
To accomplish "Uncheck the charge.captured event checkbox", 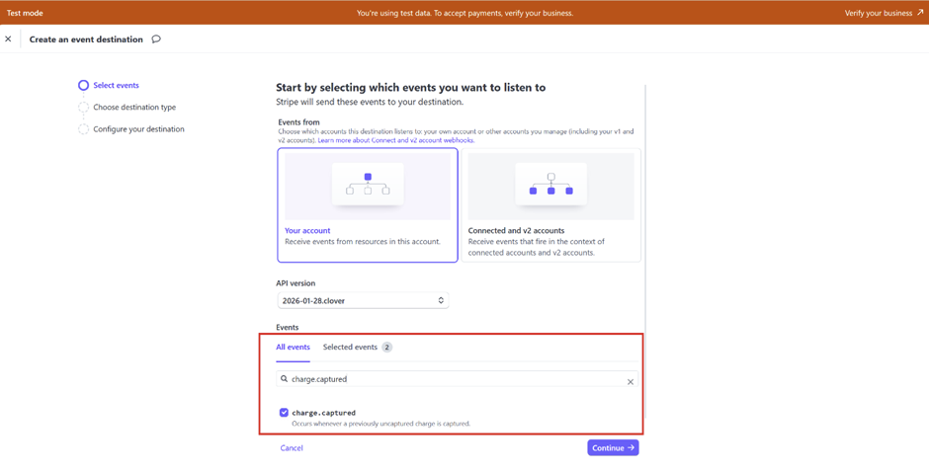I will [284, 413].
